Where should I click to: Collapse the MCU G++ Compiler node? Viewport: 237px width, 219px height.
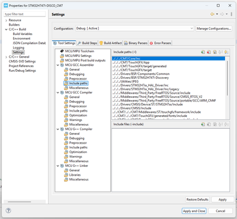point(58,129)
